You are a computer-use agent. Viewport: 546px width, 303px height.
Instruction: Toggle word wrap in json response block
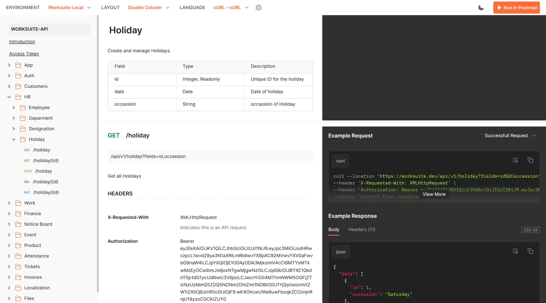515,251
